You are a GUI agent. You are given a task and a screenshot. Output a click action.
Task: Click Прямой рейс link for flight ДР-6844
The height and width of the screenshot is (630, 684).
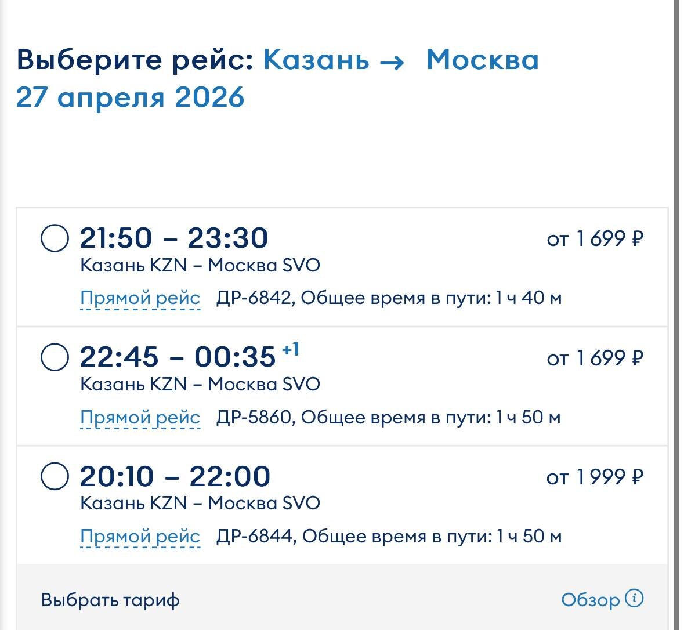140,537
